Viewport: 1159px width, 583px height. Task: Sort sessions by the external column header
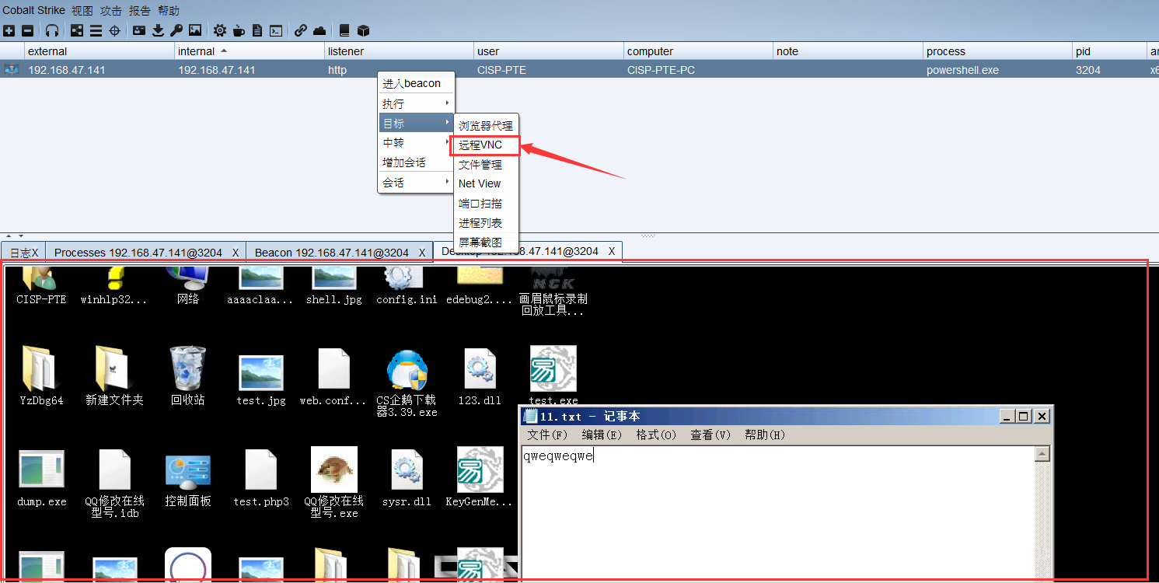click(x=100, y=51)
